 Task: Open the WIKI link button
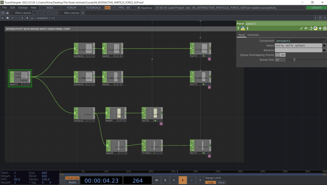[49, 8]
